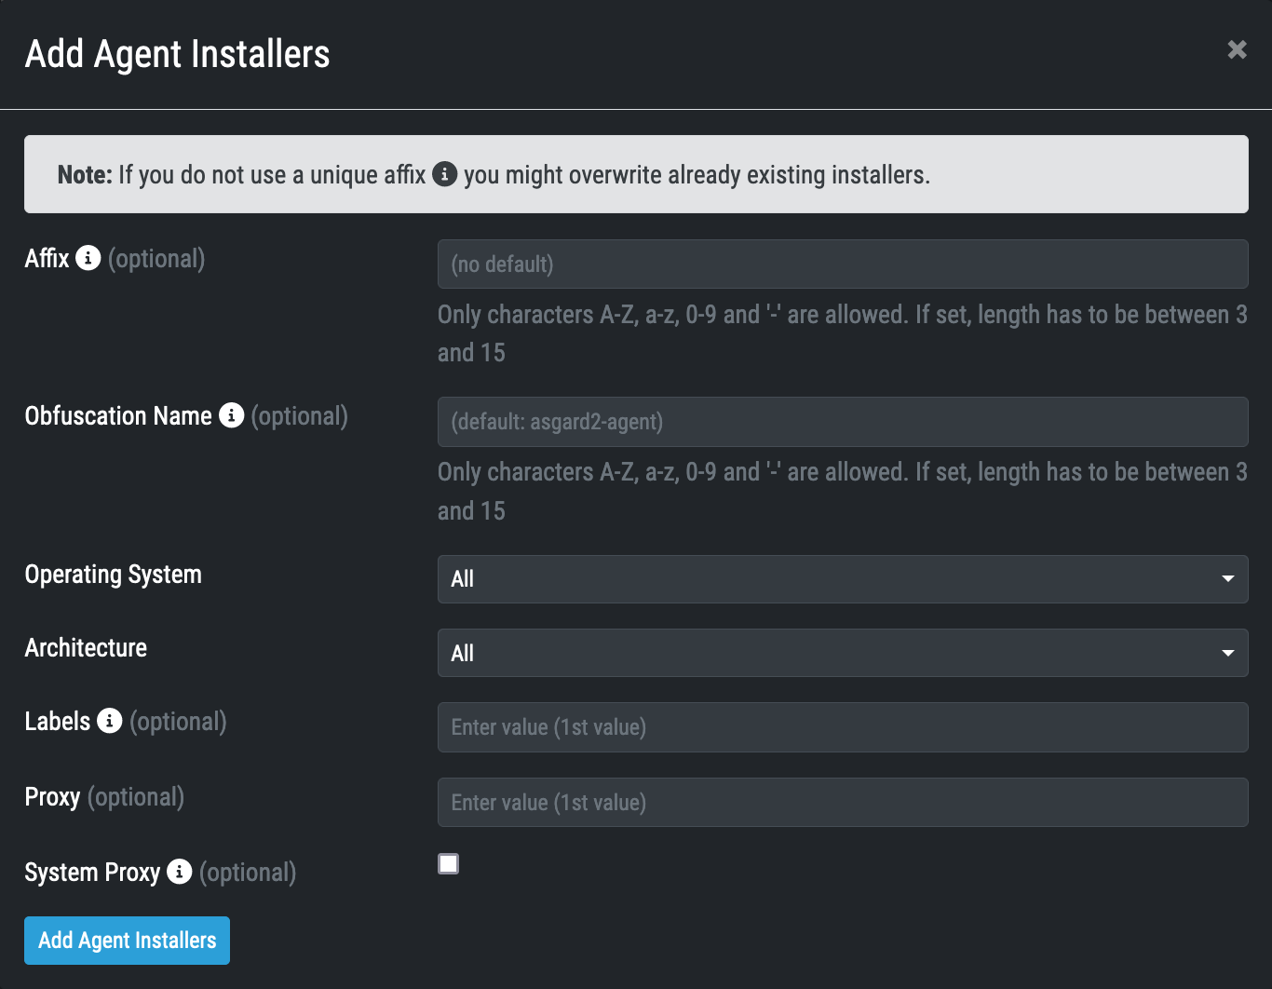This screenshot has height=989, width=1272.
Task: Click the Architecture field label
Action: pyautogui.click(x=86, y=648)
